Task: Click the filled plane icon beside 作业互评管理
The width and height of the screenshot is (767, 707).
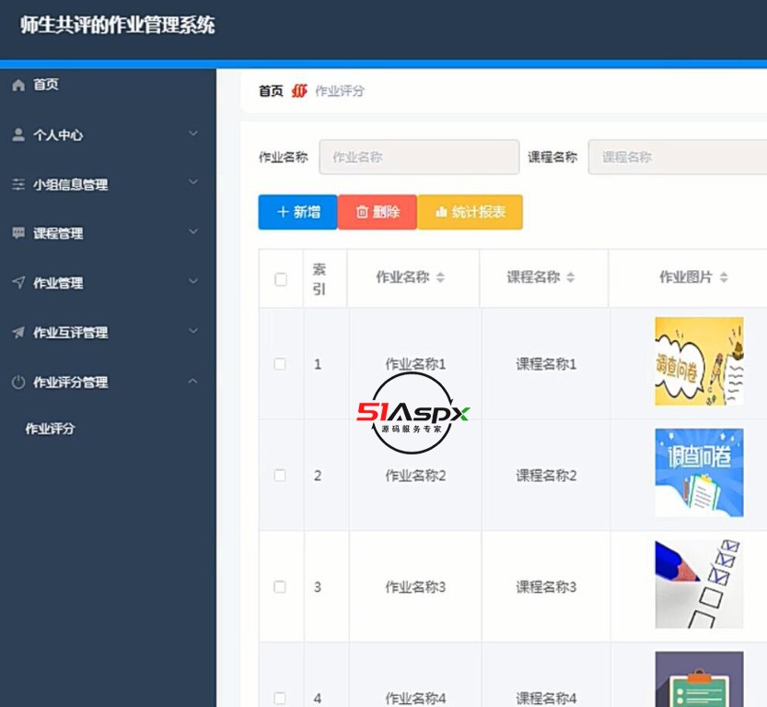Action: 18,333
